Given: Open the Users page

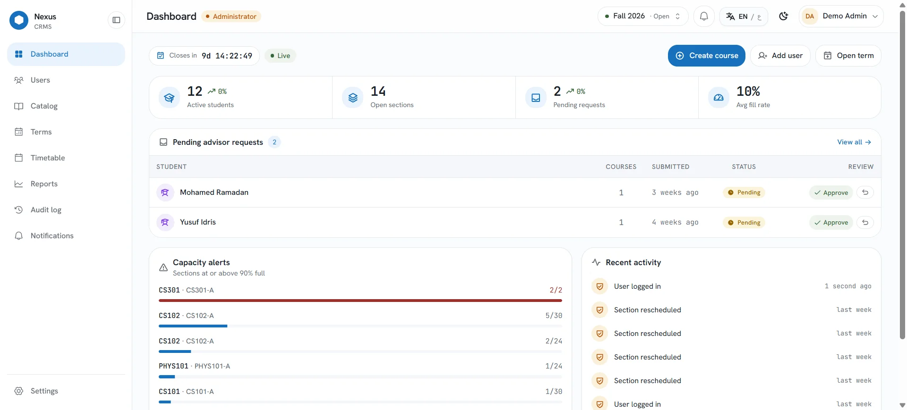Looking at the screenshot, I should click(66, 80).
